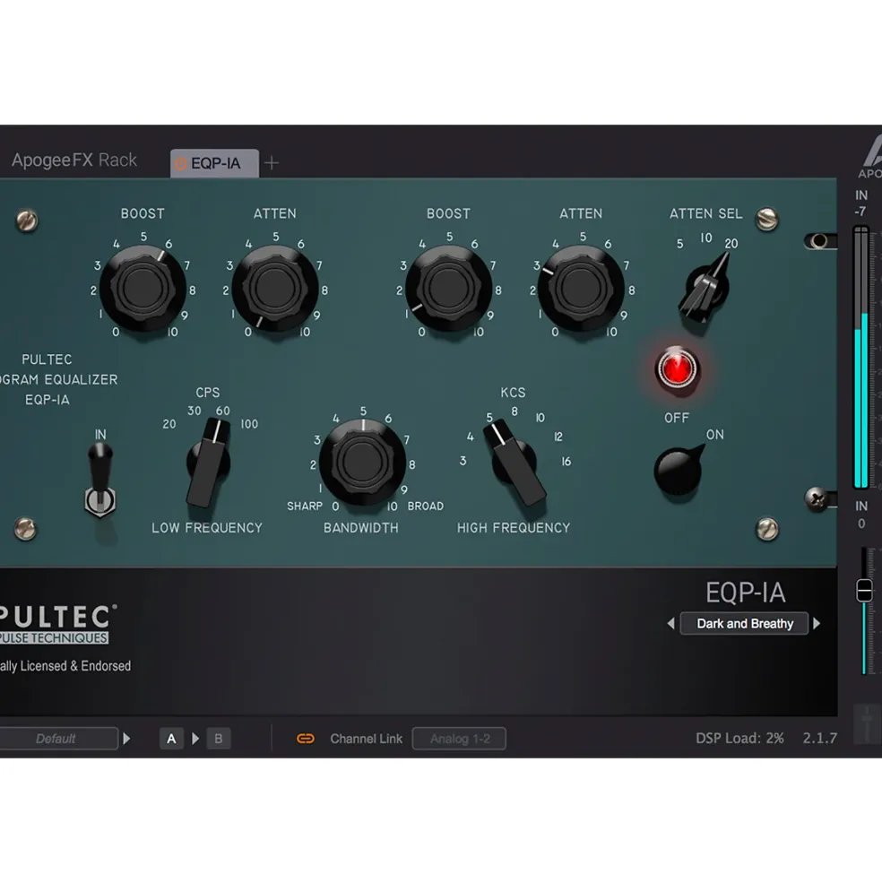Screen dimensions: 882x883
Task: Click the SHARP label on bandwidth
Action: [305, 506]
